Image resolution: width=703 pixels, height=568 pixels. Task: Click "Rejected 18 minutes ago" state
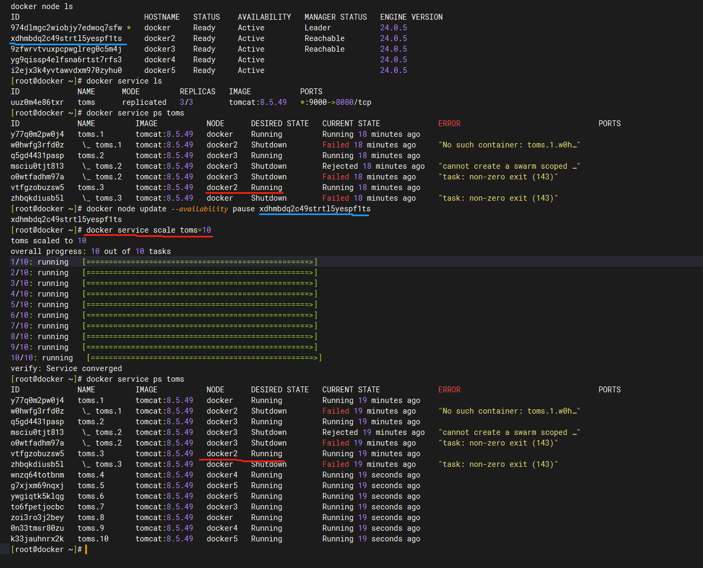373,166
